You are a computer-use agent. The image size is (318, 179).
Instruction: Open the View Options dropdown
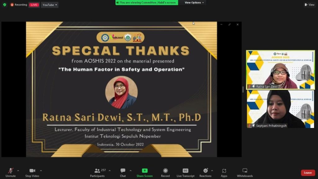[194, 2]
